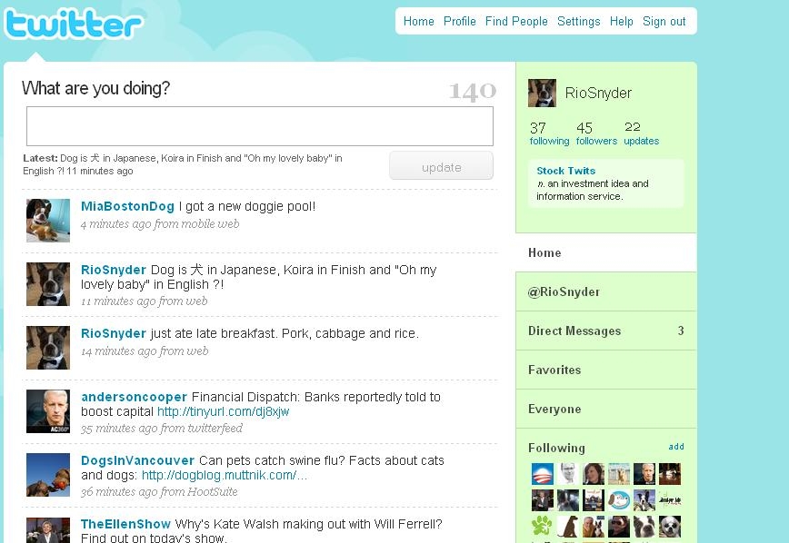Viewport: 789px width, 543px height.
Task: Click the mobile web source link
Action: click(x=210, y=223)
